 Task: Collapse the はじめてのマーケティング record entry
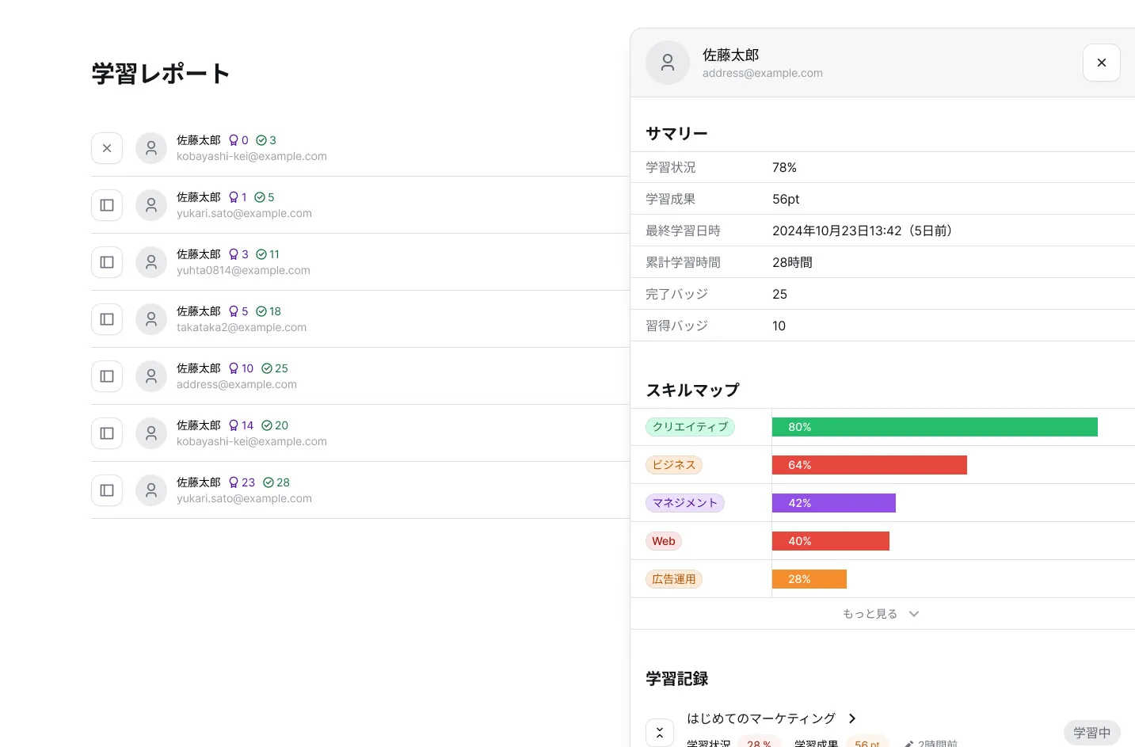[x=660, y=733]
